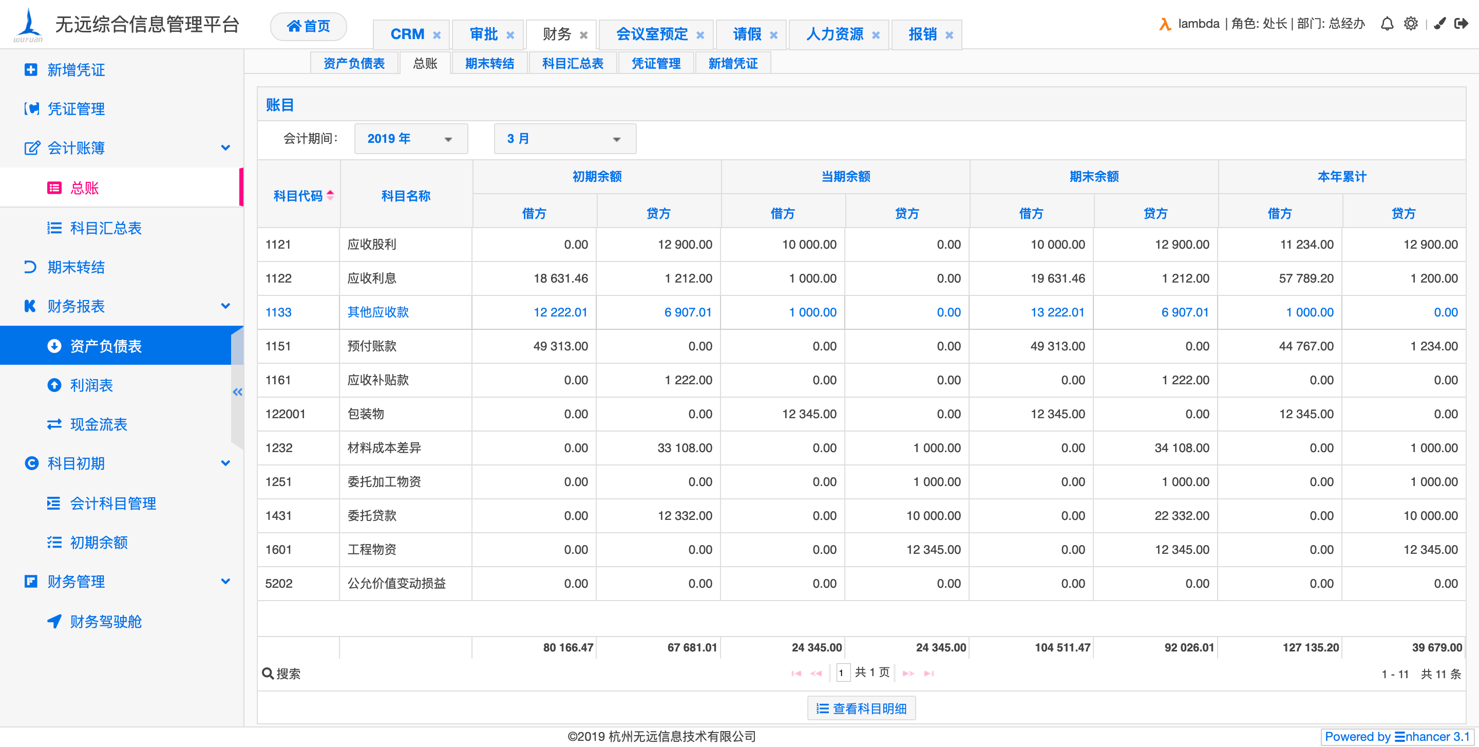Viewport: 1479px width, 747px height.
Task: Click the notification bell icon
Action: tap(1387, 24)
